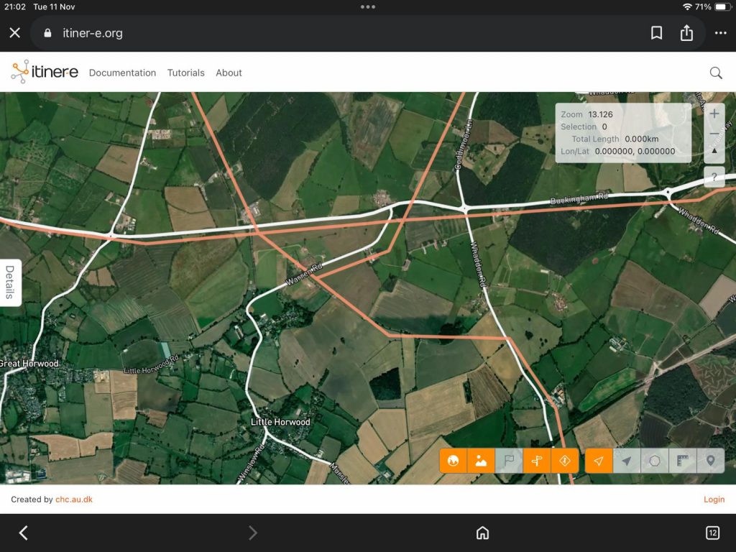This screenshot has width=736, height=552.
Task: Toggle the globe basemap layer button
Action: pyautogui.click(x=453, y=461)
